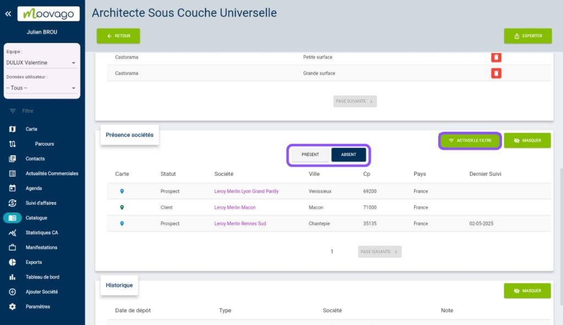Click the Société column header in Présence table
This screenshot has width=563, height=325.
(224, 174)
